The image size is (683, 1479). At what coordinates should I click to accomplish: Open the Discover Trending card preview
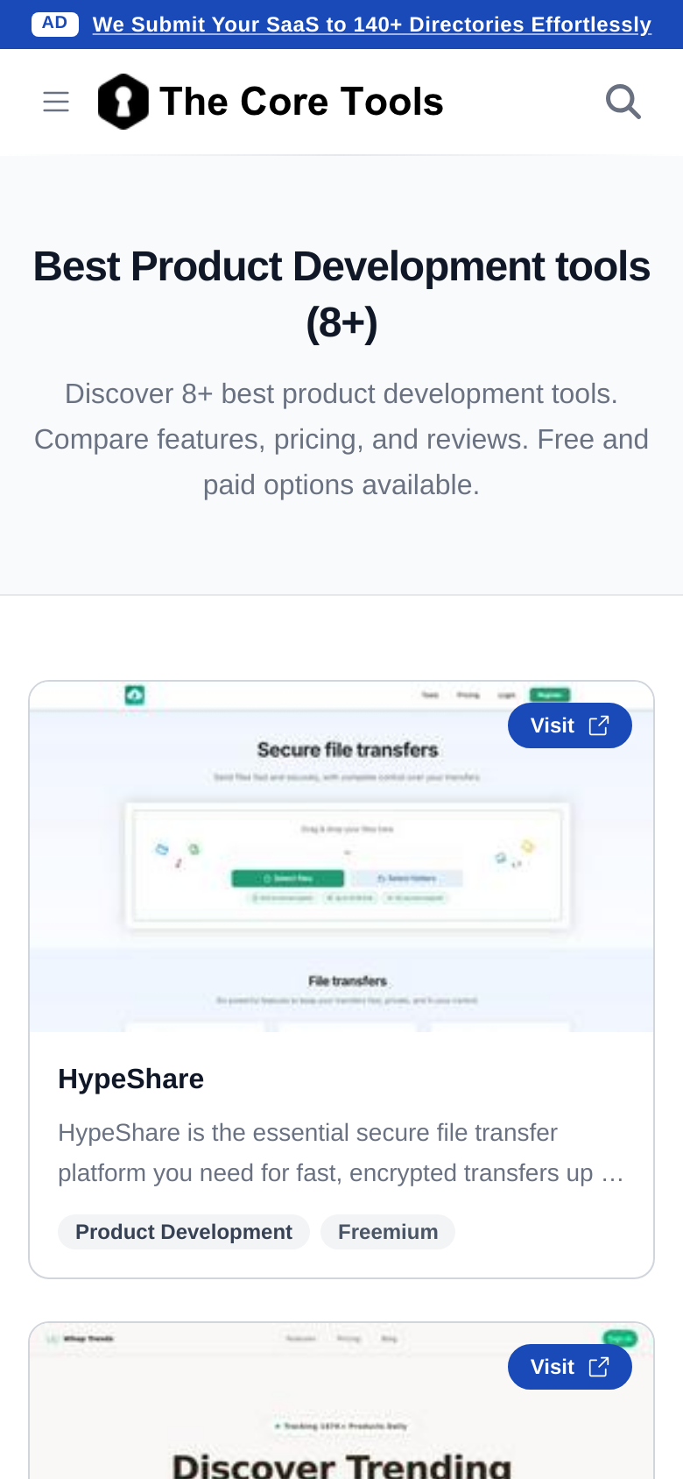click(x=341, y=1401)
